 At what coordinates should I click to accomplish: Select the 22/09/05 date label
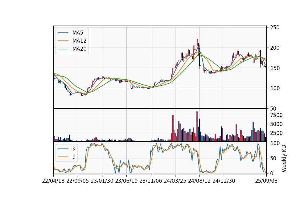pyautogui.click(x=78, y=181)
